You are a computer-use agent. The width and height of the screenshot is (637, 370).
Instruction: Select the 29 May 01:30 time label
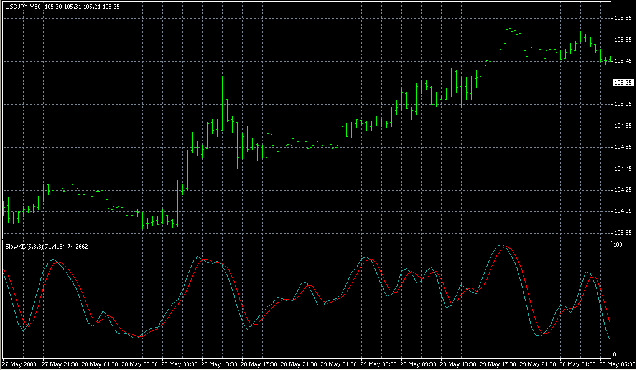pos(338,364)
